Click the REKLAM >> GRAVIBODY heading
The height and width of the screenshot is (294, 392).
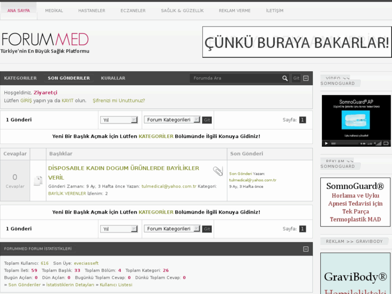point(354,242)
